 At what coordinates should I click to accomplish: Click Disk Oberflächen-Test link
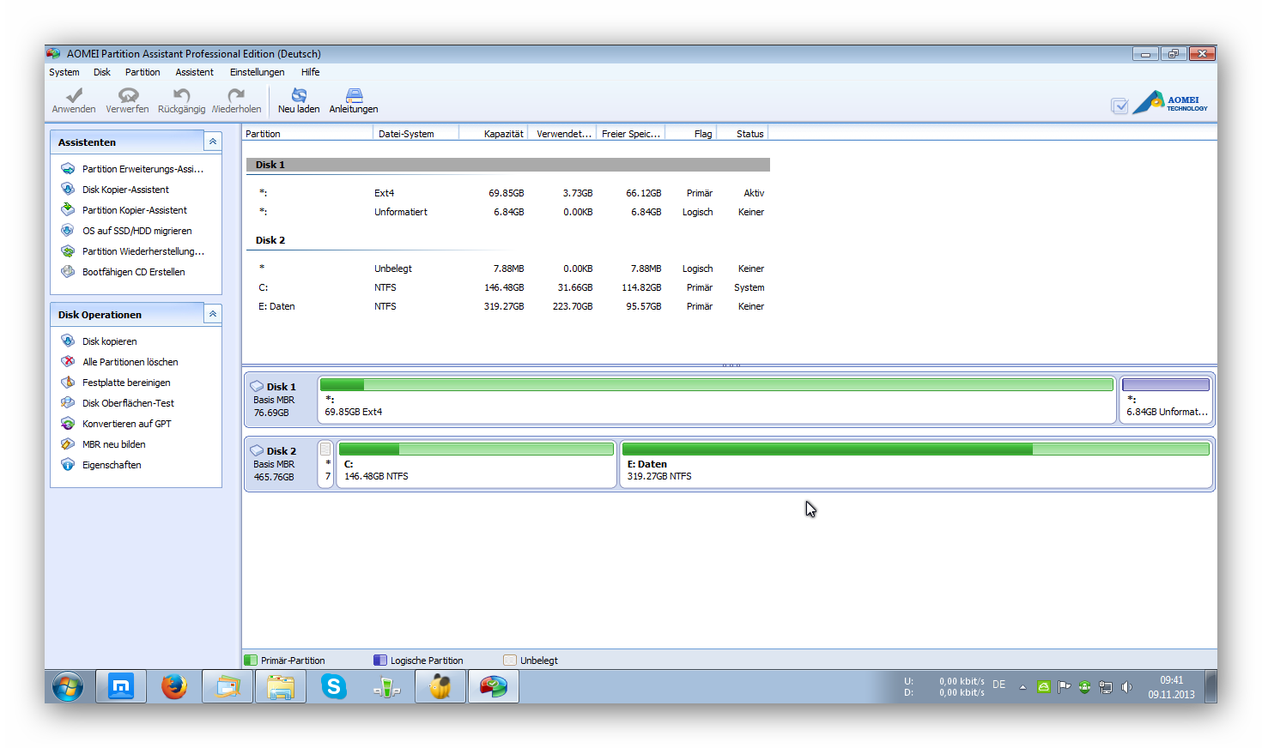point(128,403)
